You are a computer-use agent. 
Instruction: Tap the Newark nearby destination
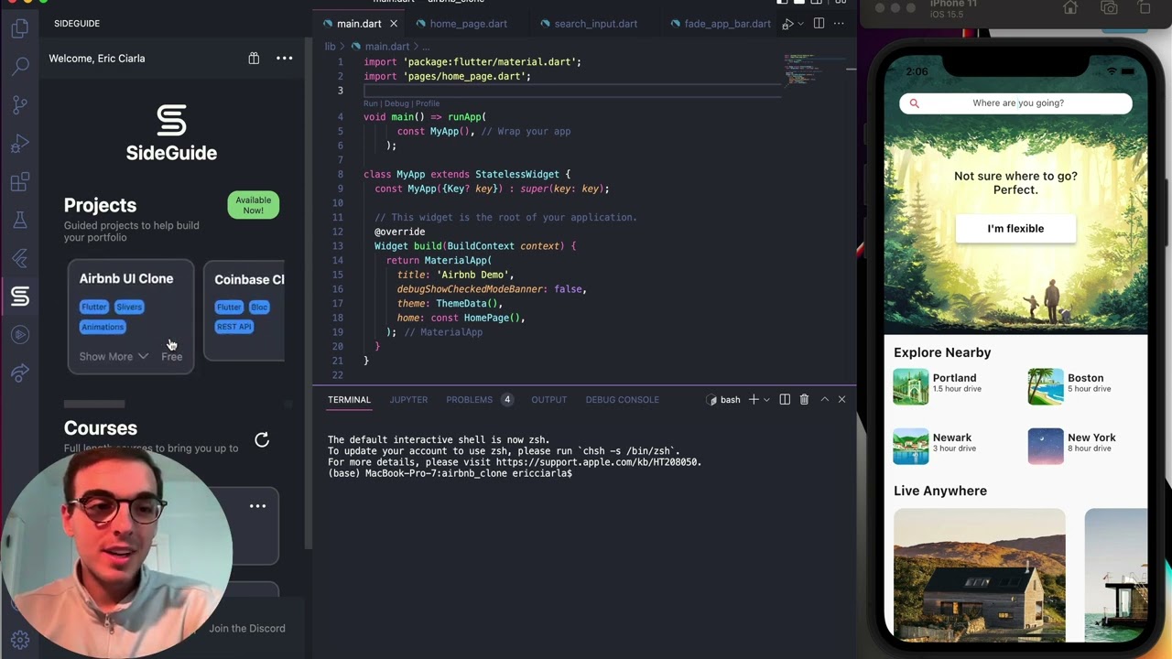(935, 447)
